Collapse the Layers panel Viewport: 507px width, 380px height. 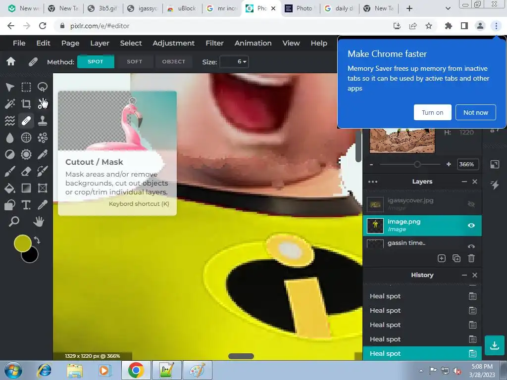click(x=464, y=182)
